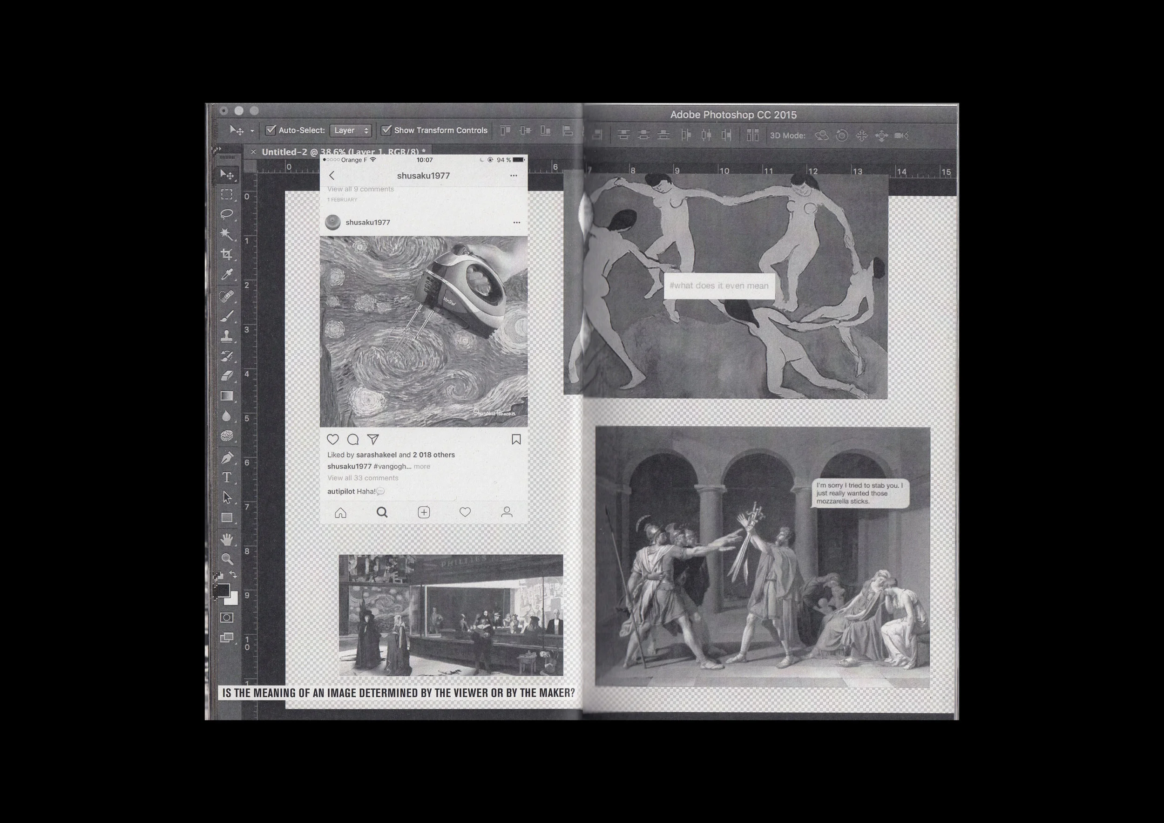The image size is (1164, 823).
Task: Click Distribute Horizontal Centers icon
Action: (x=706, y=135)
